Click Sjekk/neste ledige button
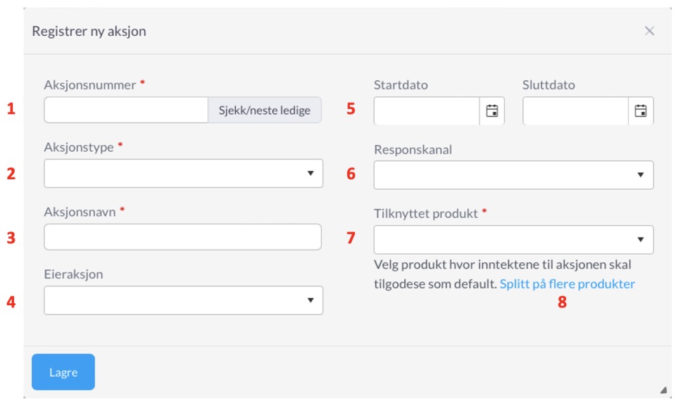This screenshot has height=403, width=676. [x=264, y=110]
